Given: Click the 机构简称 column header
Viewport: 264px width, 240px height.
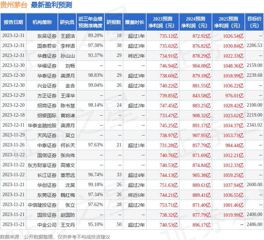Looking at the screenshot, I should (42, 22).
